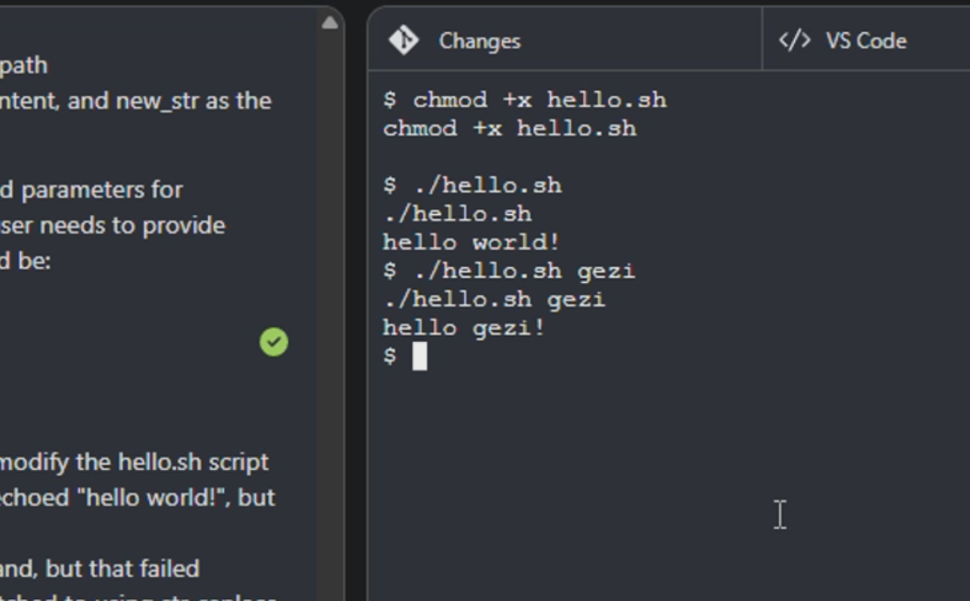This screenshot has height=601, width=970.
Task: Click the '$ ./hello.sh gezi' command line
Action: pyautogui.click(x=509, y=270)
